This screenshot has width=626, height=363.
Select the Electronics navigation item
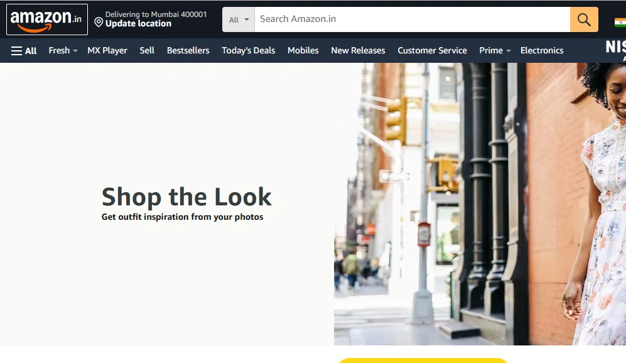click(541, 50)
